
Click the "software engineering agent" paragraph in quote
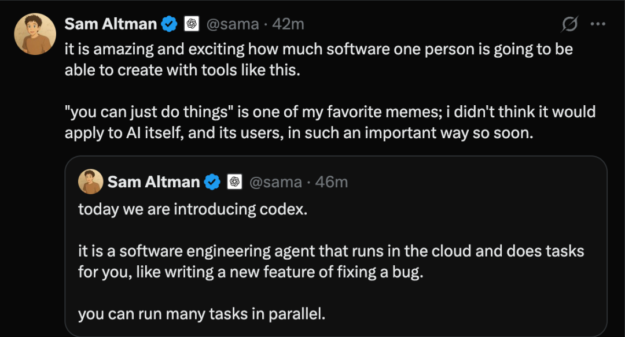point(331,262)
